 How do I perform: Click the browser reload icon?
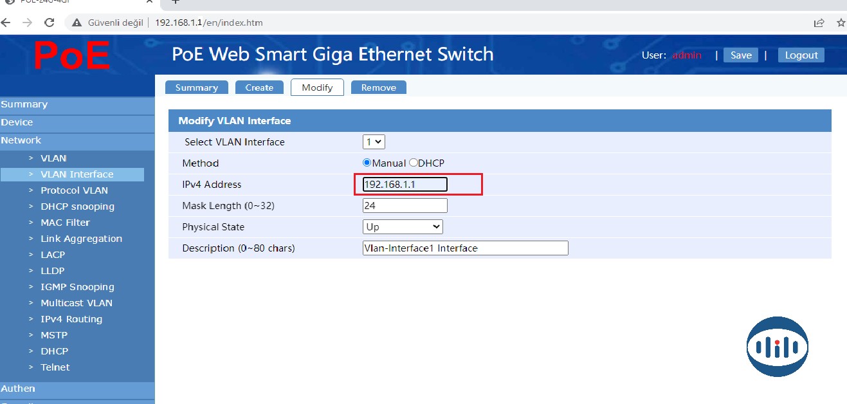pyautogui.click(x=49, y=23)
